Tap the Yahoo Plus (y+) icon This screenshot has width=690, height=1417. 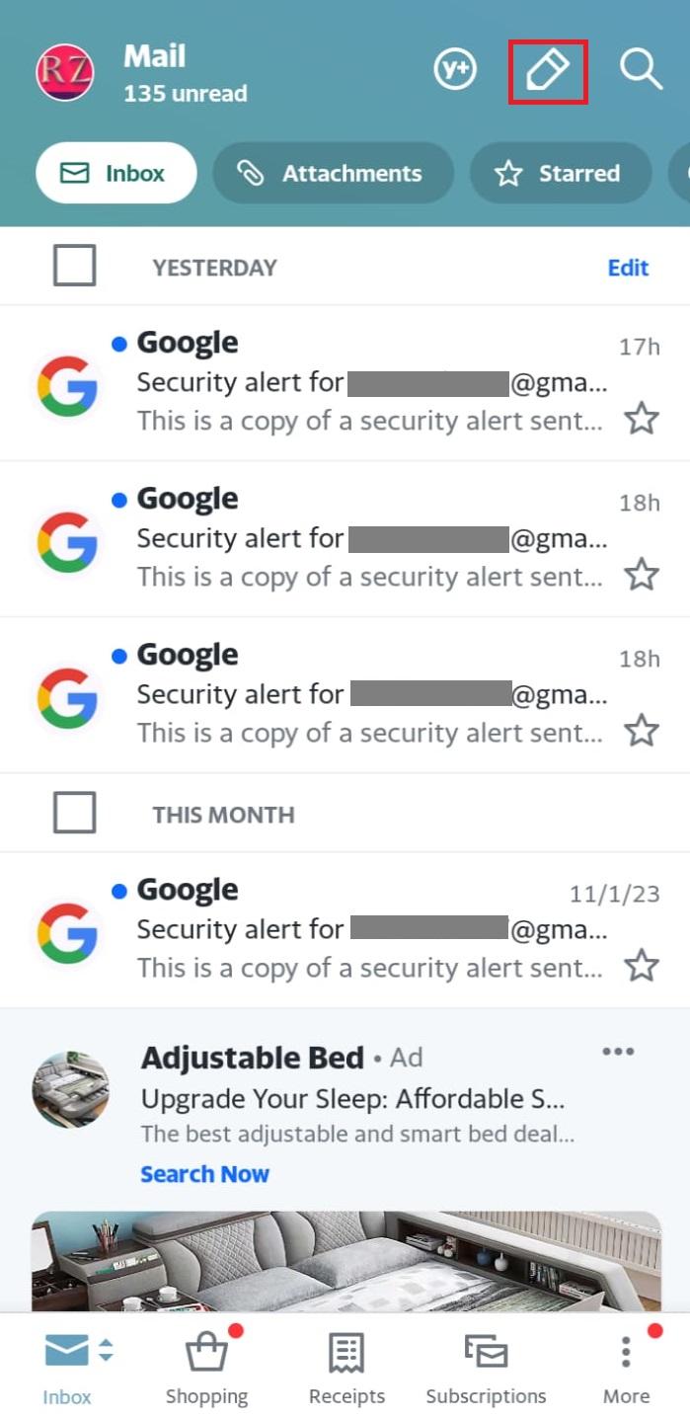pyautogui.click(x=455, y=70)
